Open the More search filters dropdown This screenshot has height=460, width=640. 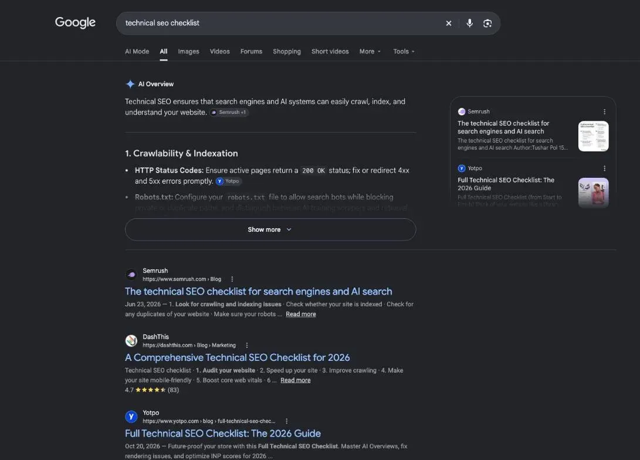pyautogui.click(x=370, y=52)
